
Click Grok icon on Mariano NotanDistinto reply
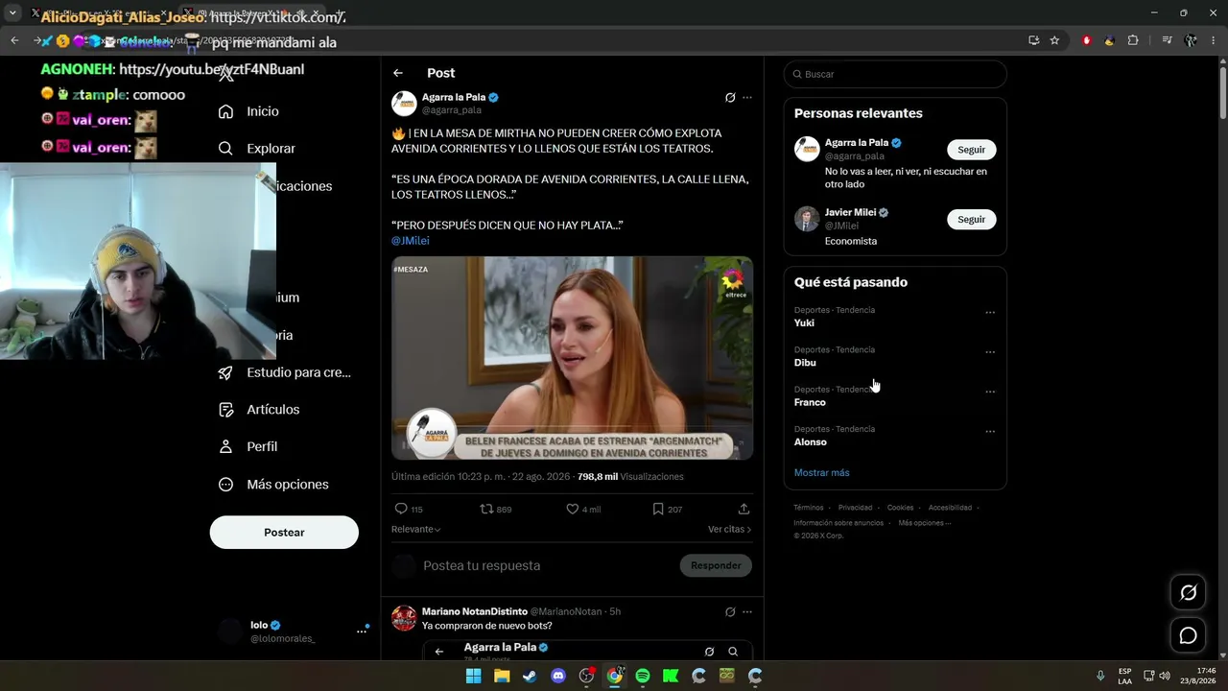730,611
